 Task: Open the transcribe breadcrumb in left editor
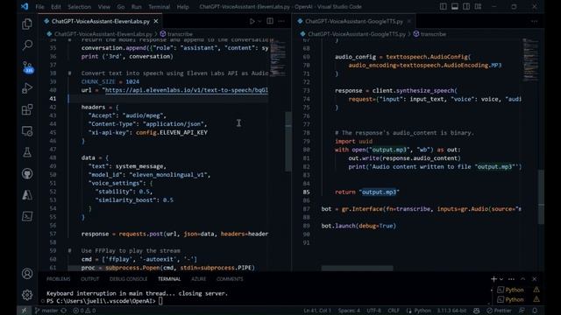tap(176, 34)
